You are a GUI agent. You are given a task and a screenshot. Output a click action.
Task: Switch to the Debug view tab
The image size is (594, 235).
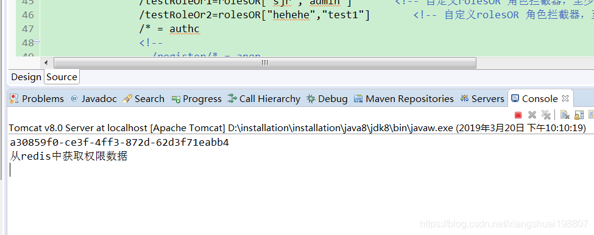point(327,99)
